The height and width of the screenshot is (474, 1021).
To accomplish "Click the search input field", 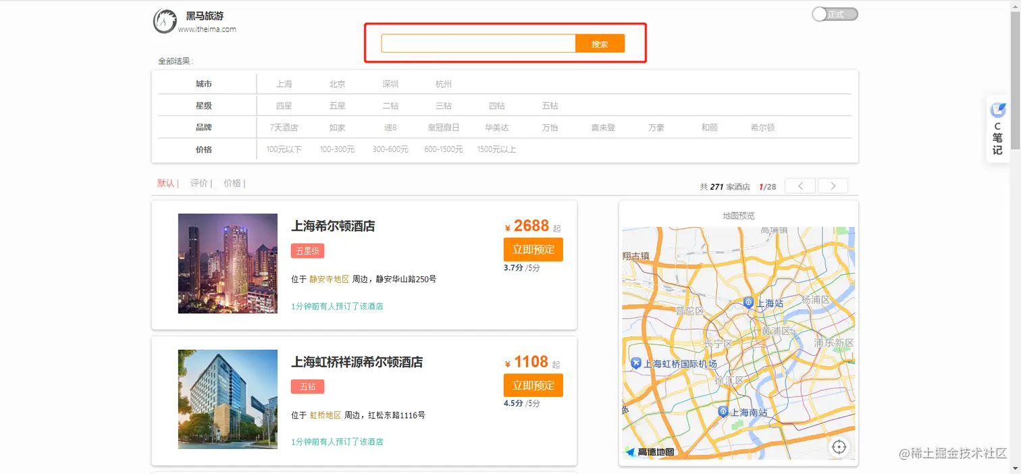I will tap(478, 44).
